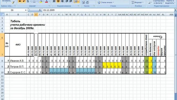Toggle center alignment
The height and width of the screenshot is (100, 177).
point(58,1)
